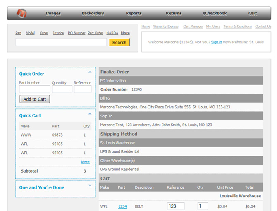Open the Cart Manager link

[193, 26]
